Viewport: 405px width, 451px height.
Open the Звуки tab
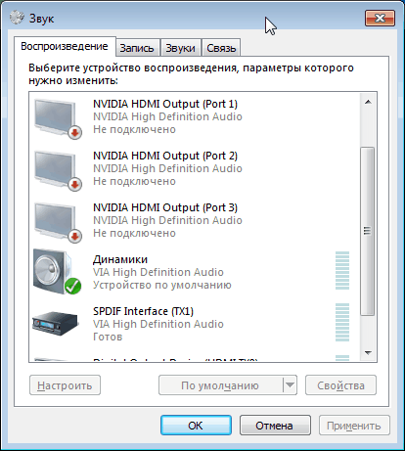point(180,48)
